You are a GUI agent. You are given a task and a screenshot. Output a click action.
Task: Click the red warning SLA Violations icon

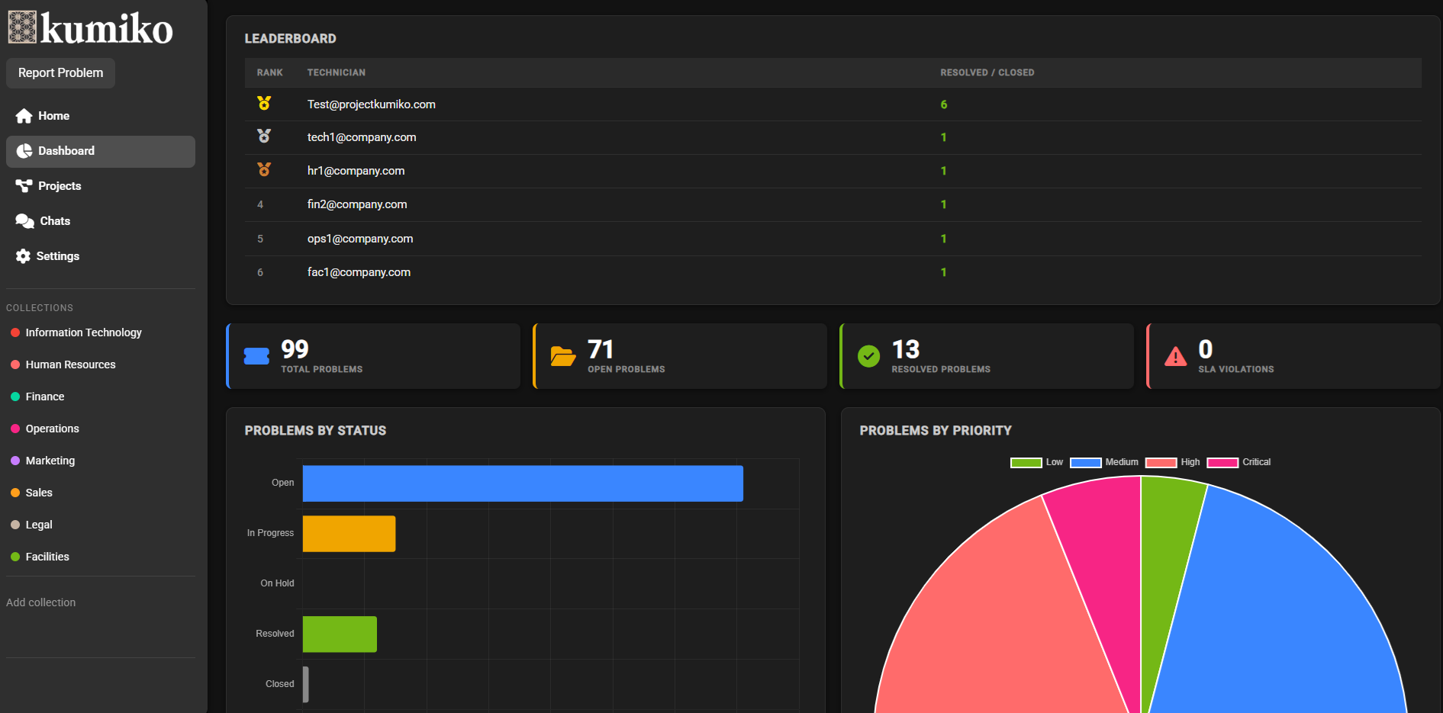pyautogui.click(x=1175, y=356)
